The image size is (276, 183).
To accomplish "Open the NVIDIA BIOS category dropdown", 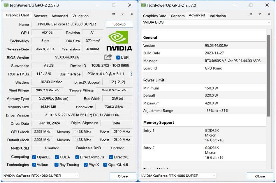I will point(206,22).
